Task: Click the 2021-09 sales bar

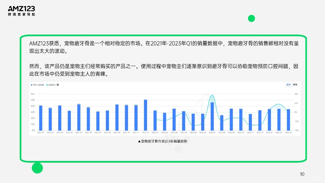Action: point(117,117)
